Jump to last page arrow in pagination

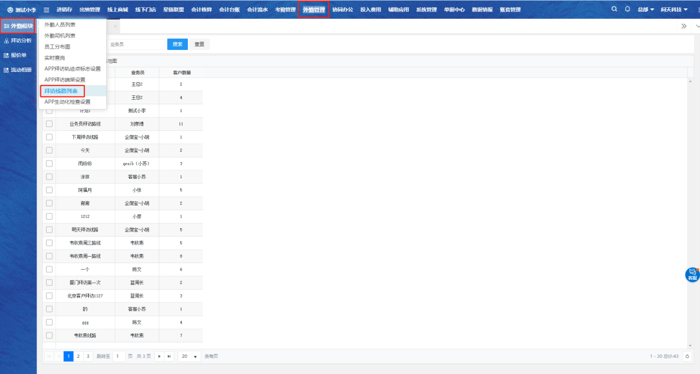coord(169,356)
